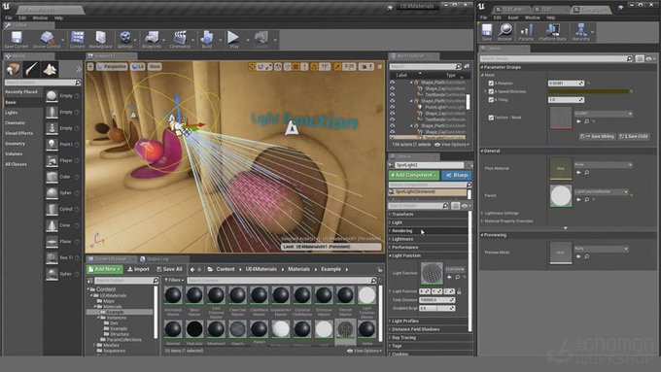Click Point Light icon in placement list
The height and width of the screenshot is (372, 661).
[52, 144]
